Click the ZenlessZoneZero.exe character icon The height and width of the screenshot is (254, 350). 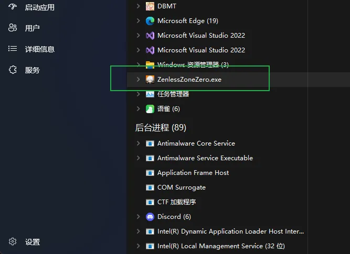[x=150, y=80]
